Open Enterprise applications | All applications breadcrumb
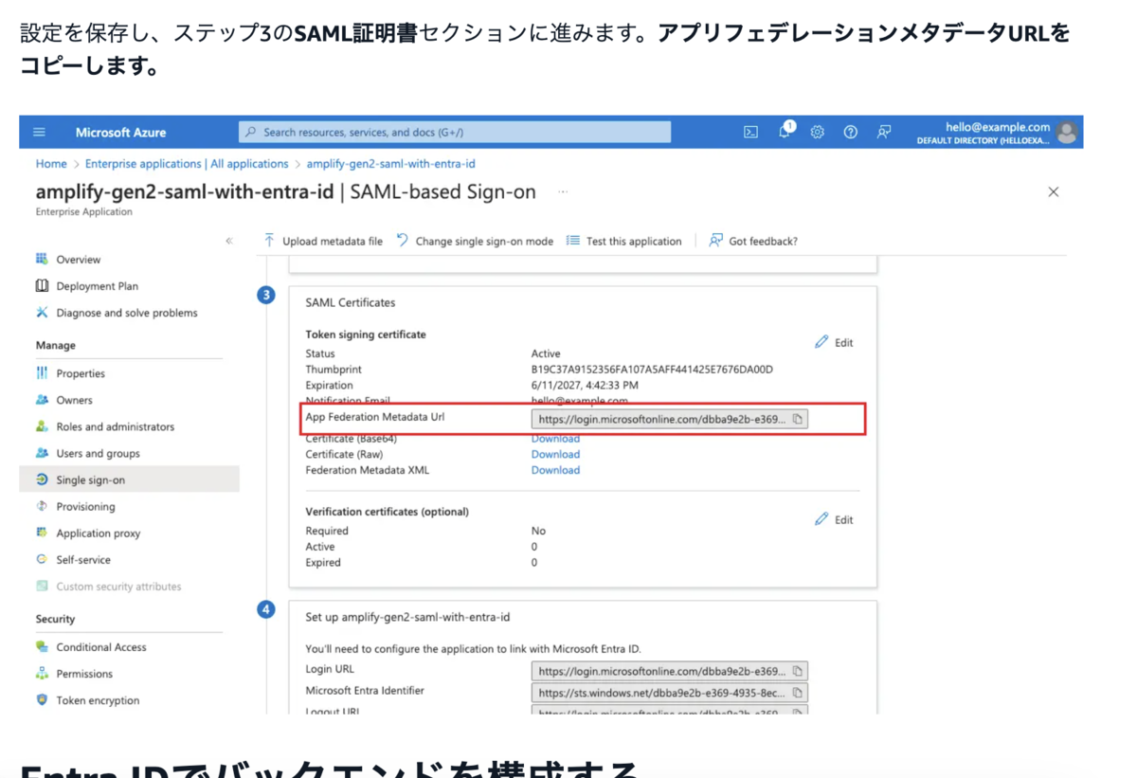 tap(187, 164)
